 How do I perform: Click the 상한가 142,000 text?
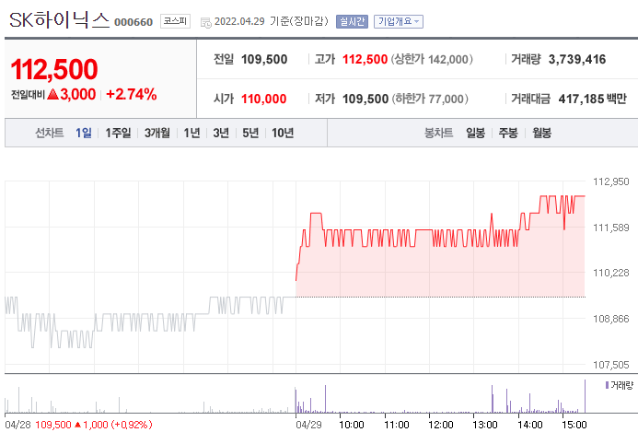(432, 60)
